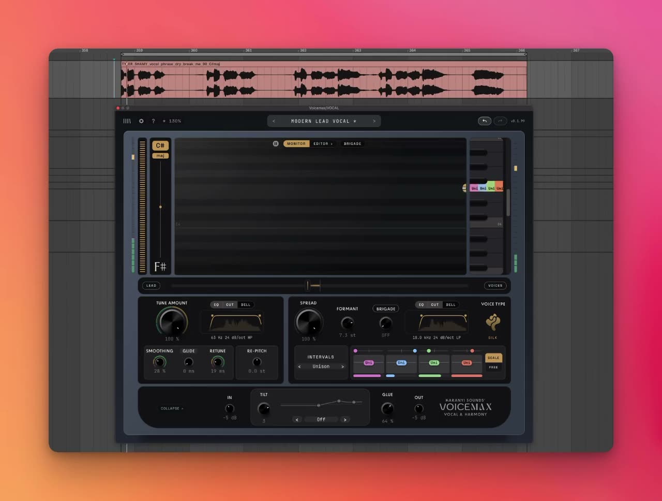Enable Scale mode for voices

[493, 358]
